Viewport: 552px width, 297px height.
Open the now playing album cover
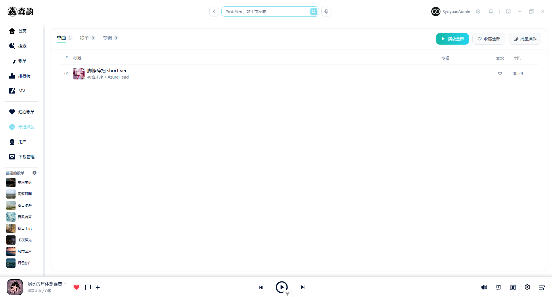tap(15, 287)
